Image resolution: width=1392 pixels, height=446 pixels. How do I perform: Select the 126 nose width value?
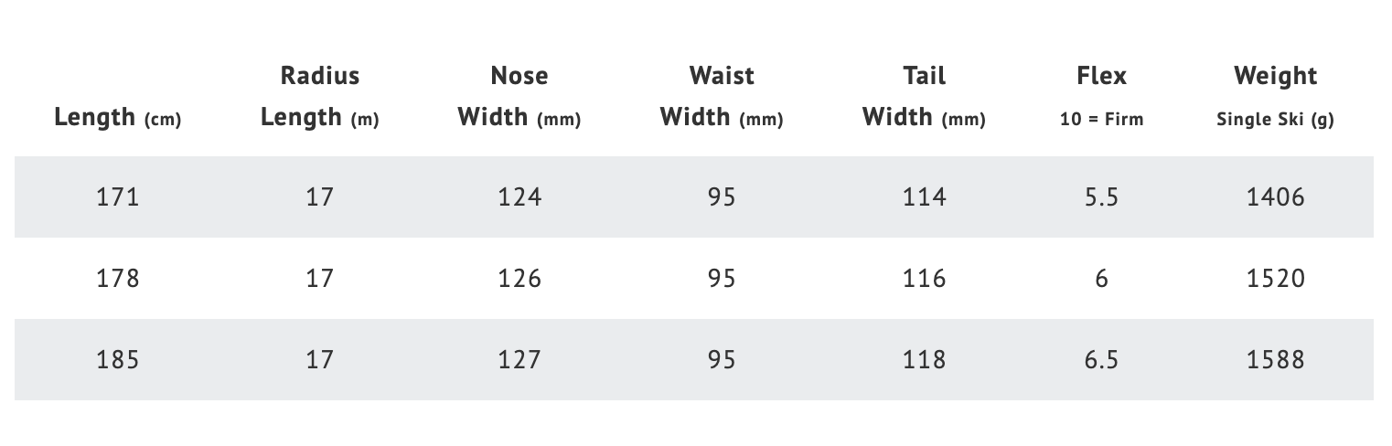pyautogui.click(x=519, y=279)
